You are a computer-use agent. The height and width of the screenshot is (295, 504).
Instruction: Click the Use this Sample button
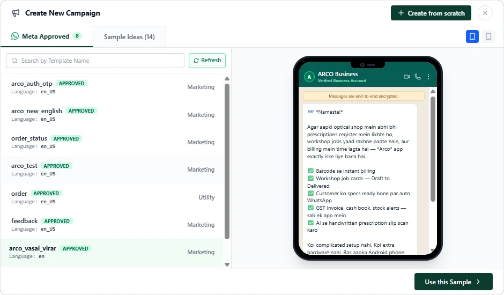click(x=453, y=282)
